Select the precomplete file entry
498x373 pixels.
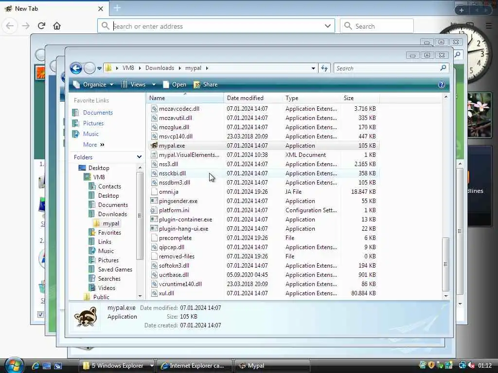(x=175, y=238)
